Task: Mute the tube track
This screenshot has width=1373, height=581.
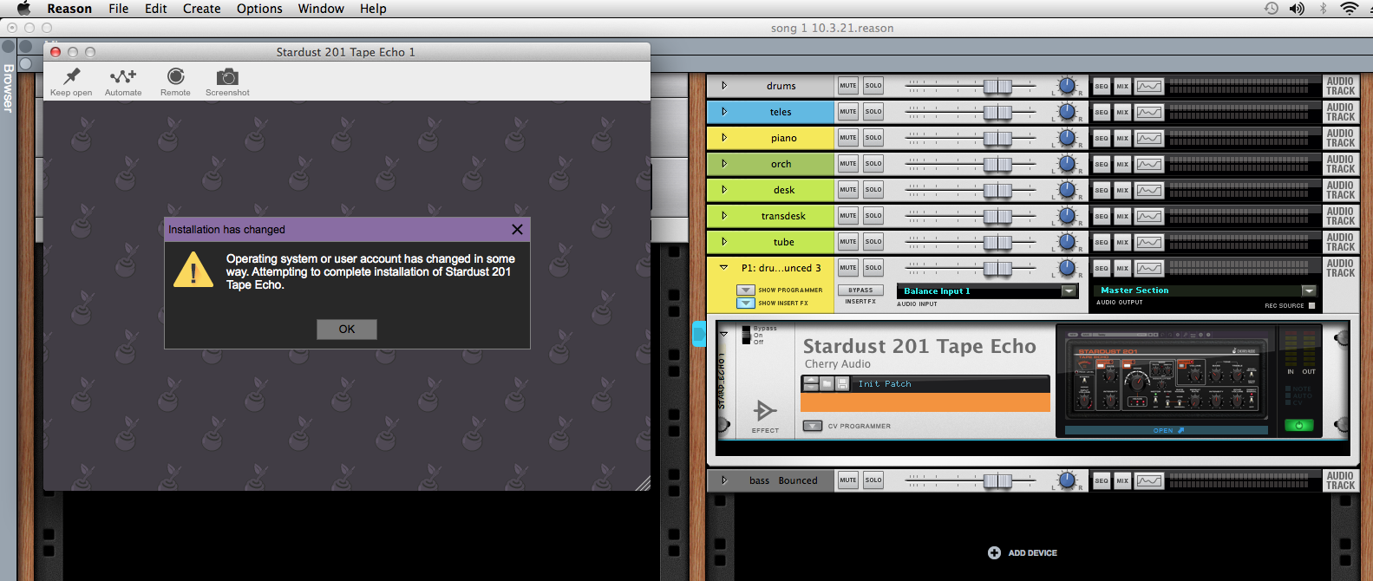Action: (x=848, y=242)
